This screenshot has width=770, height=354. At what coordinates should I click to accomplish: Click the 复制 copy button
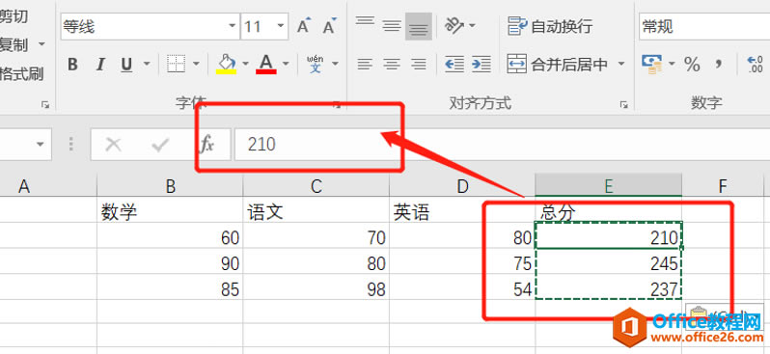pos(14,45)
